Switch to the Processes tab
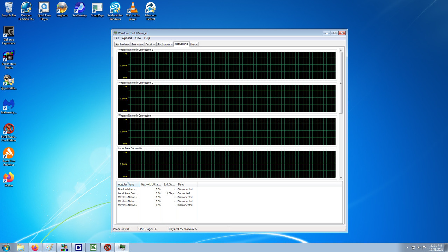This screenshot has width=448, height=252. 138,44
